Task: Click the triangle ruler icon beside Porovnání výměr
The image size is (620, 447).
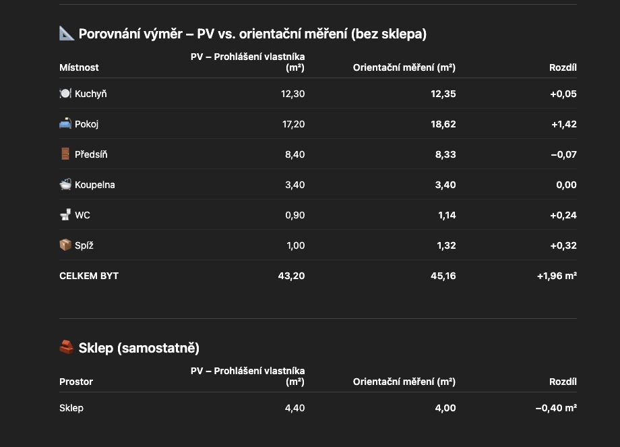Action: (x=67, y=33)
